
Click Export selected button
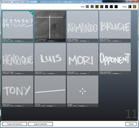pyautogui.click(x=41, y=124)
